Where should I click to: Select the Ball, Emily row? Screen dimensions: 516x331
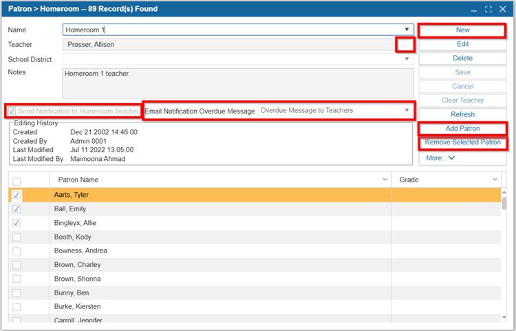[255, 209]
